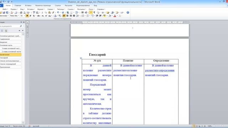
Task: Select Список сокращений heading in navigation
Action: click(x=10, y=64)
